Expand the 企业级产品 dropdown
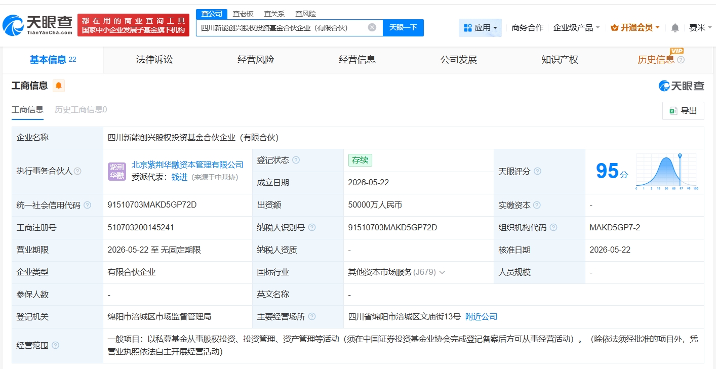716x369 pixels. (x=576, y=28)
